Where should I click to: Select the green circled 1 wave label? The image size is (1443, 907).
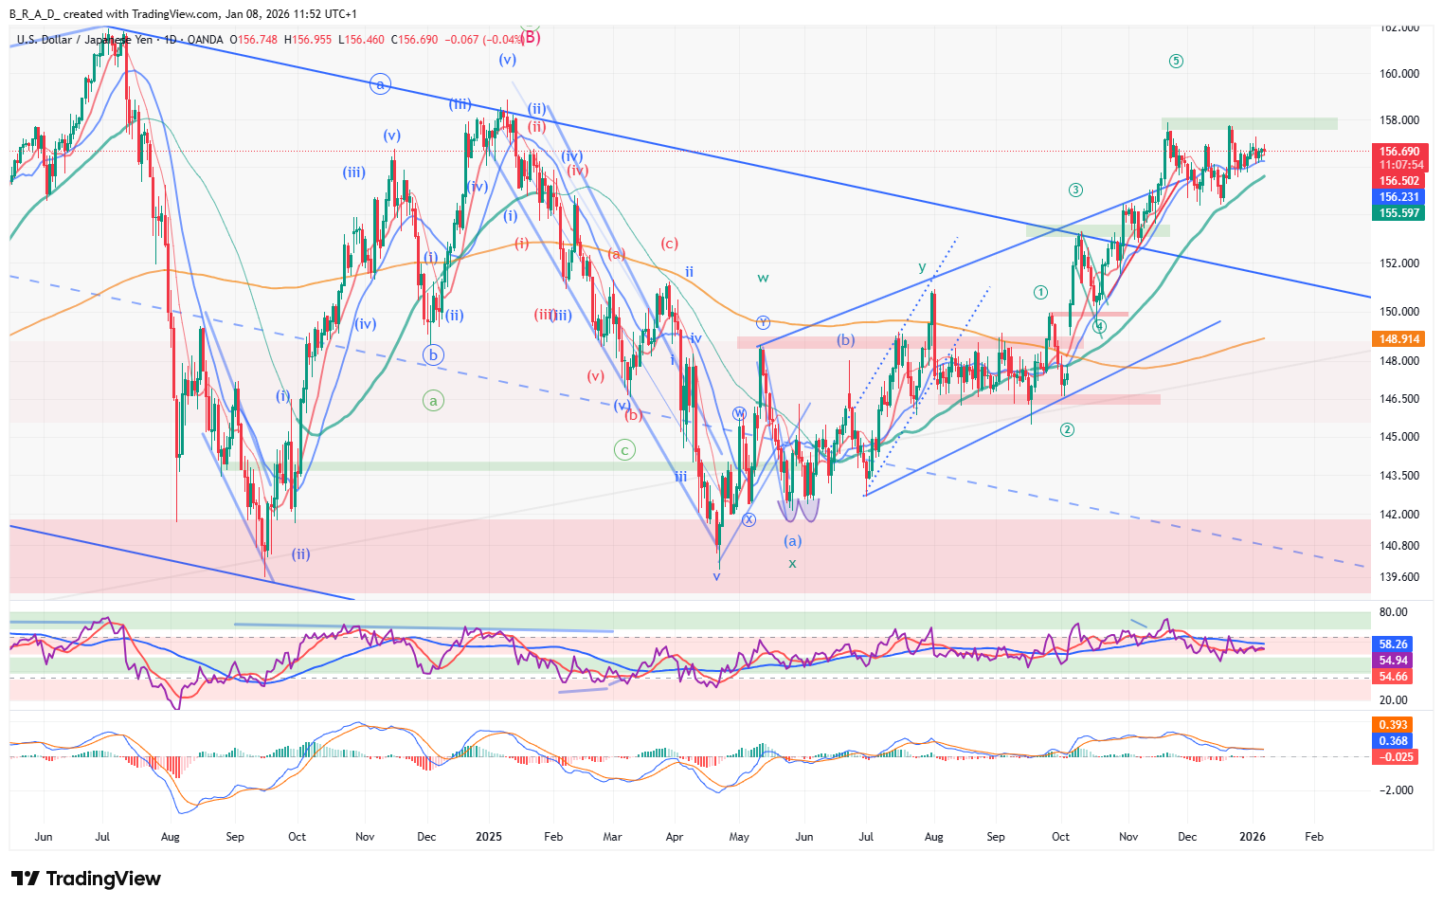(1040, 293)
